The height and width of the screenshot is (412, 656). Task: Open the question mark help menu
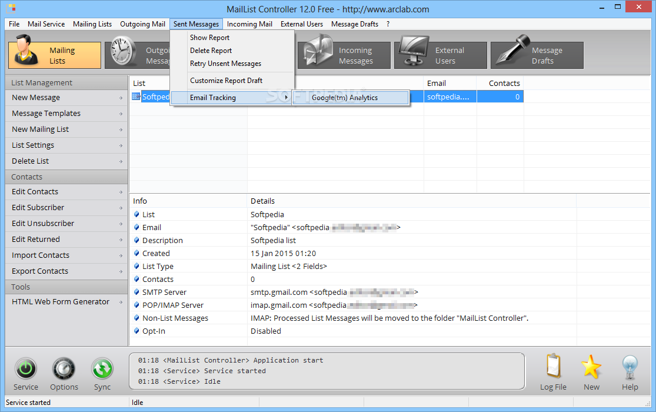388,24
